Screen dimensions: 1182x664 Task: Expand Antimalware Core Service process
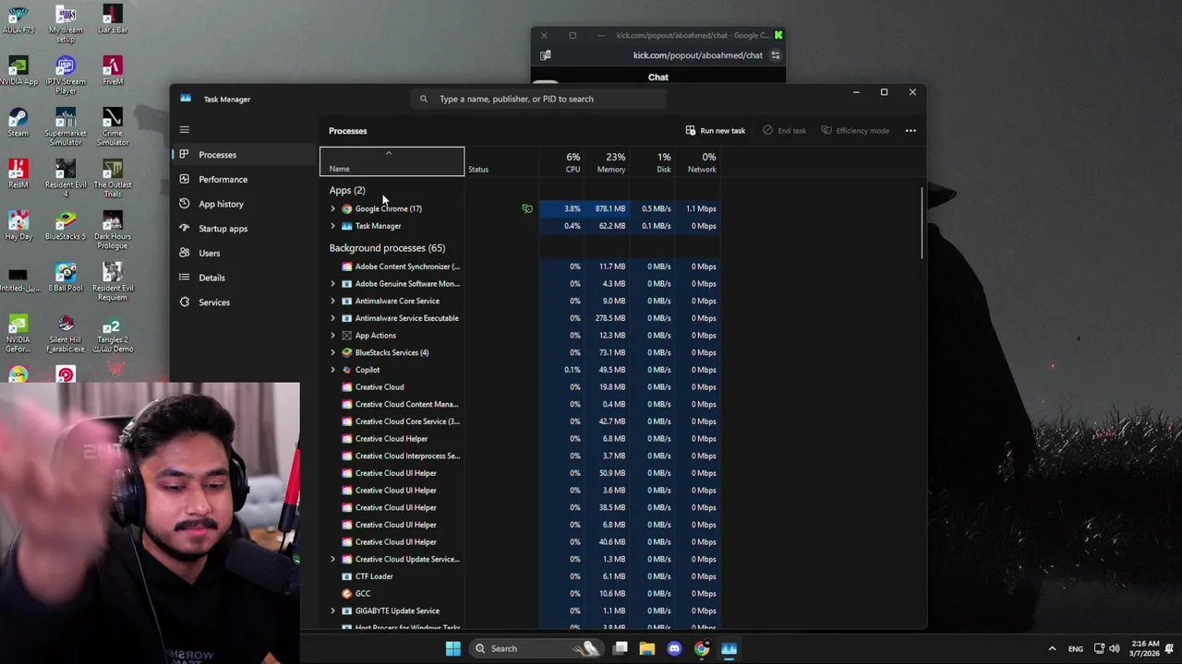pos(332,301)
